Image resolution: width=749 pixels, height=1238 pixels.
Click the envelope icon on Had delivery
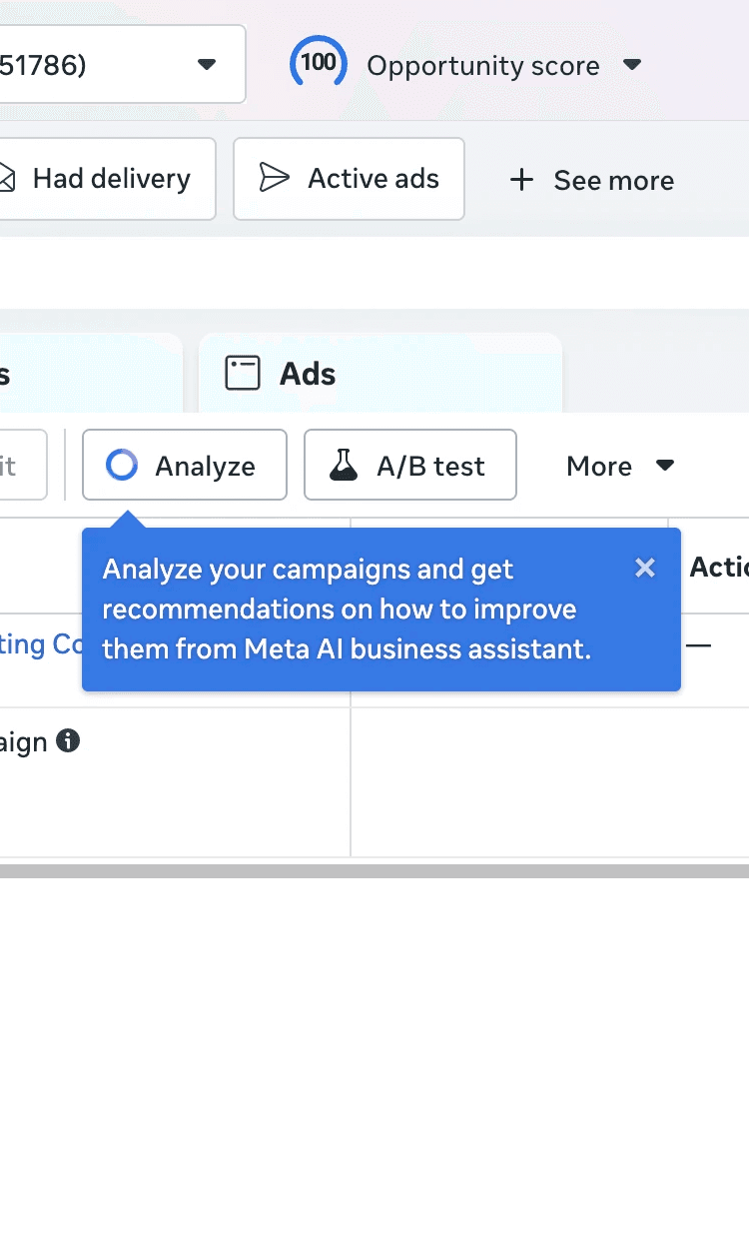pyautogui.click(x=6, y=178)
